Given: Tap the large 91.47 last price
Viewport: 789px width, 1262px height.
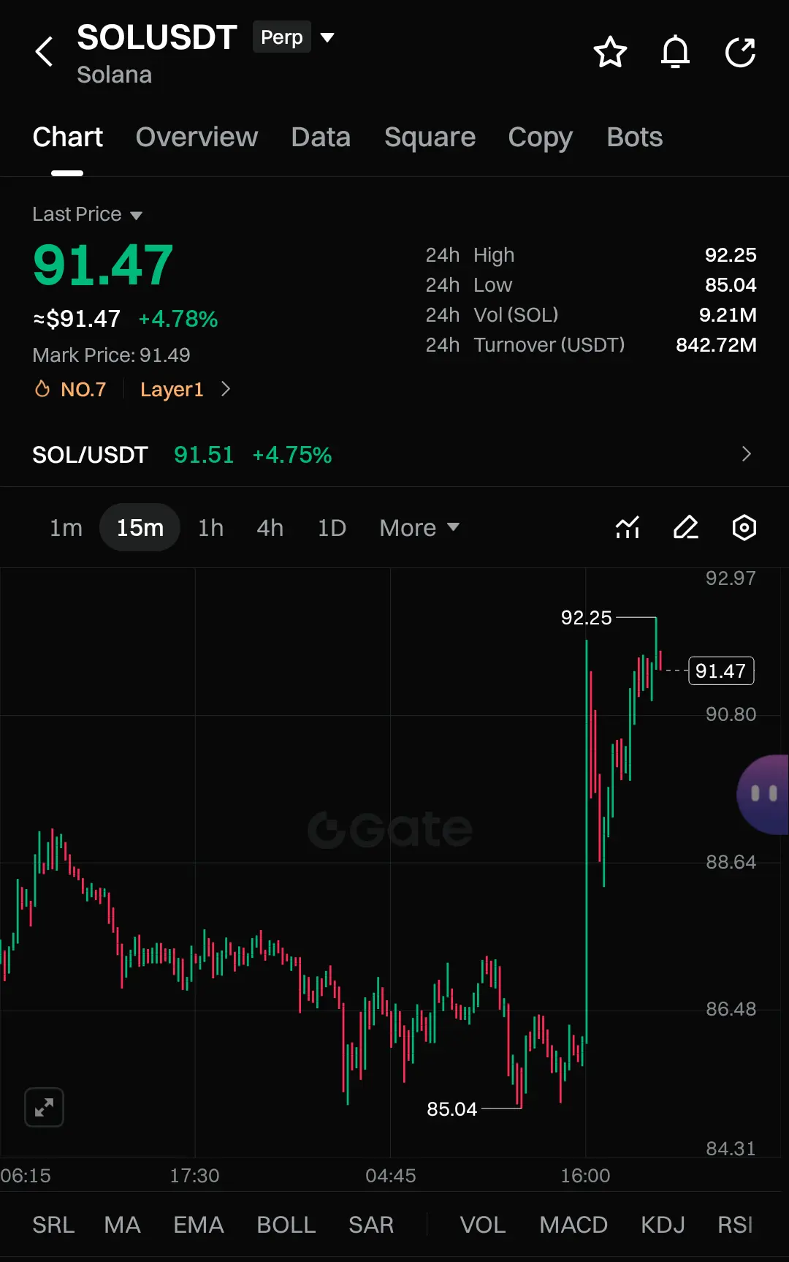Looking at the screenshot, I should [103, 265].
